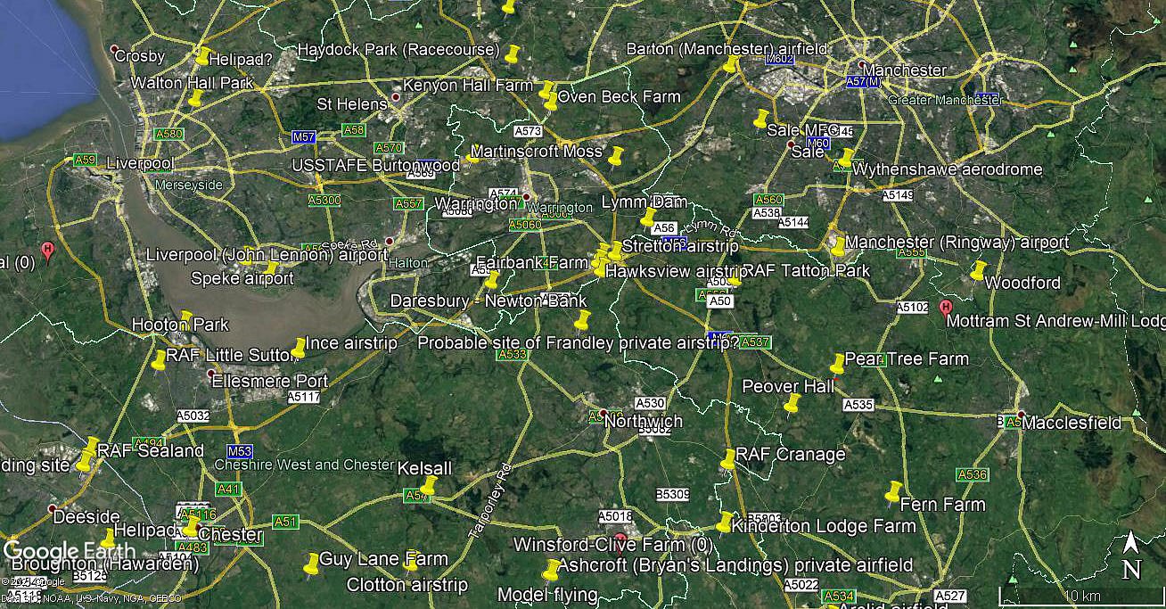Click the Haydock Park Racecourse yellow pushpin

pos(512,54)
